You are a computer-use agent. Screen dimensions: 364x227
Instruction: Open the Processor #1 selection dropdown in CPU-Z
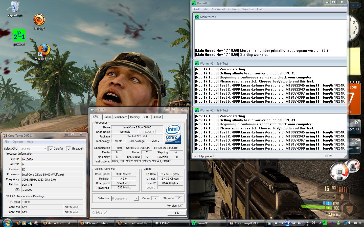coord(125,198)
